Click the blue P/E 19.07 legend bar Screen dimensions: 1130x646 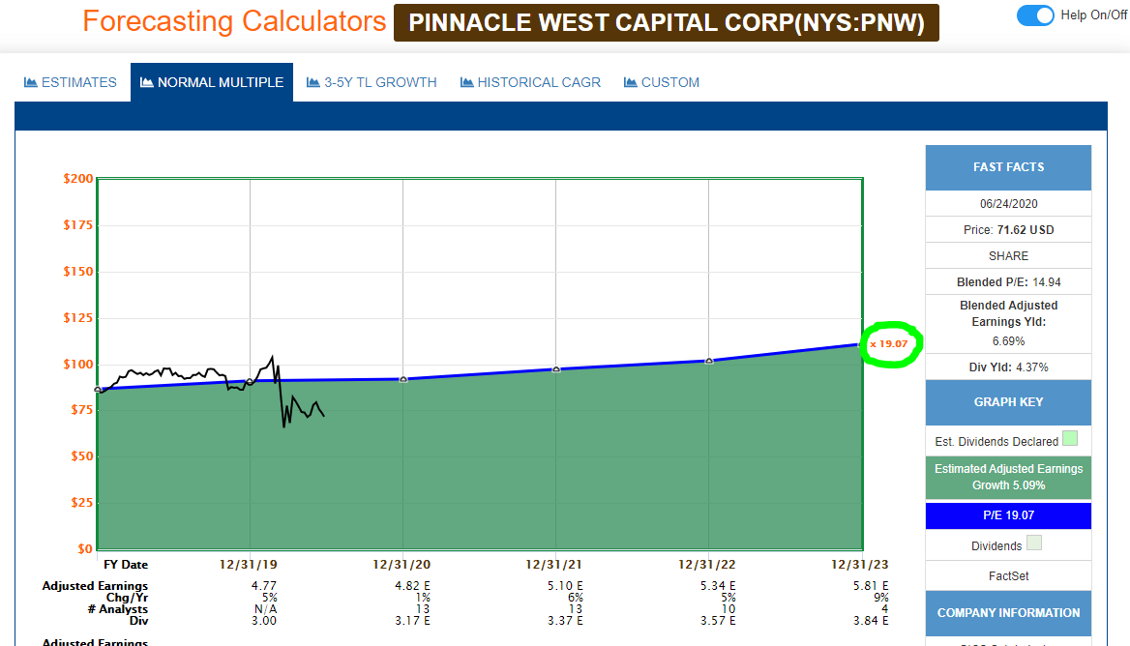tap(1008, 515)
